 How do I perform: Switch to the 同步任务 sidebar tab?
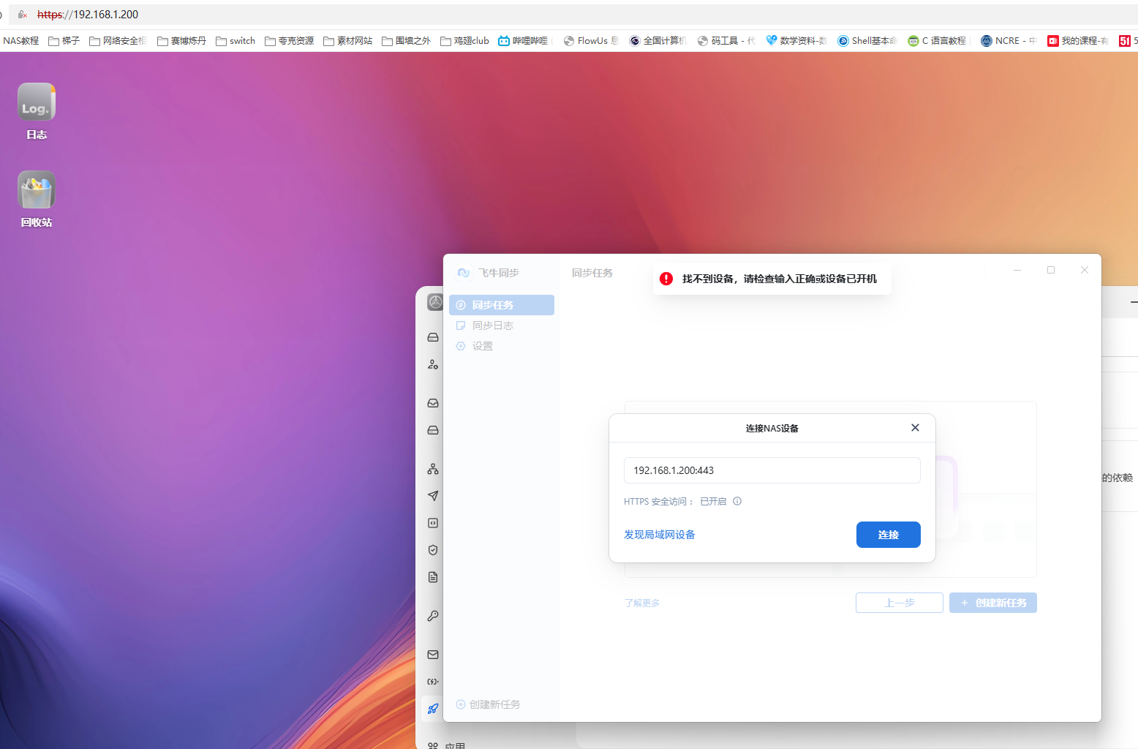coord(502,305)
